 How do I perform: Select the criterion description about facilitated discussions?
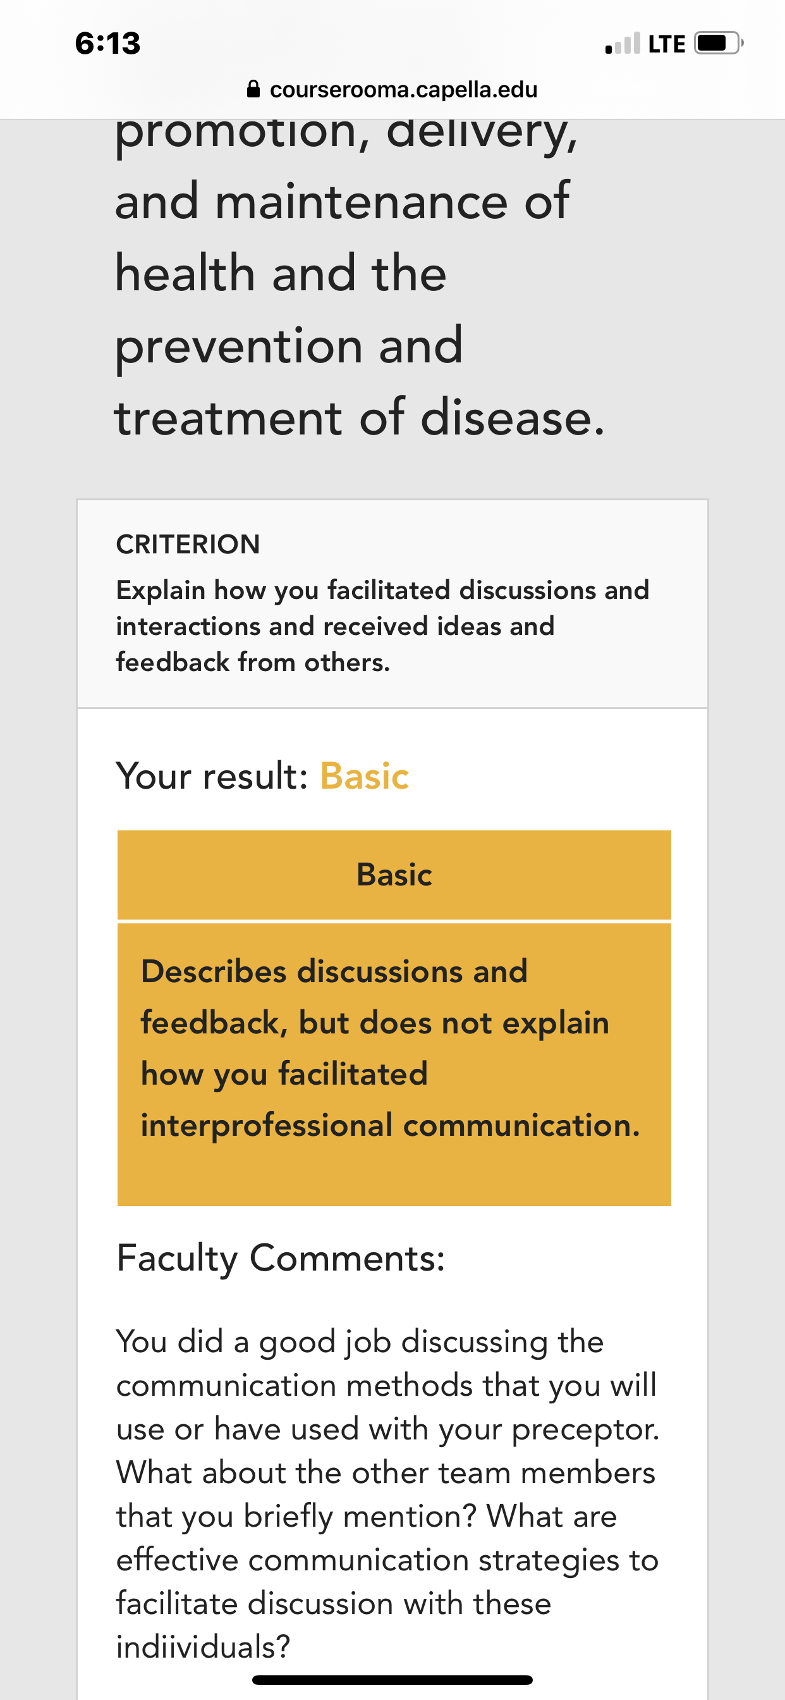click(x=382, y=625)
